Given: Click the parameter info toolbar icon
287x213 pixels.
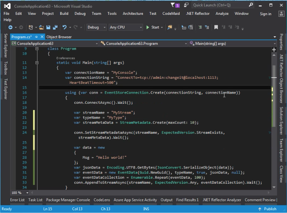Looking at the screenshot, I should click(x=191, y=27).
